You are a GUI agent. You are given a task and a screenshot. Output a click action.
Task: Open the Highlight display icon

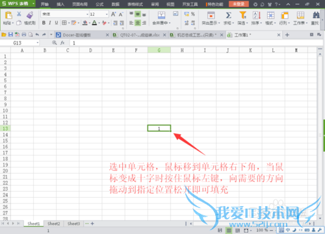pos(211,16)
